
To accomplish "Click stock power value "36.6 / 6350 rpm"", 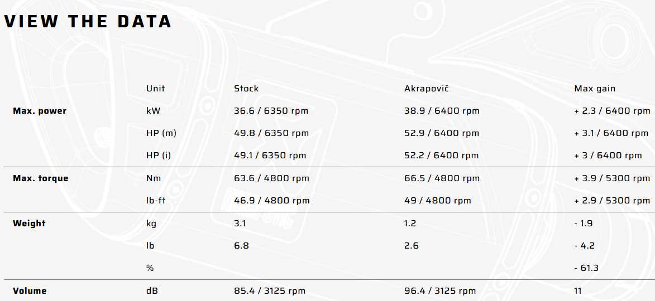I will tap(271, 110).
